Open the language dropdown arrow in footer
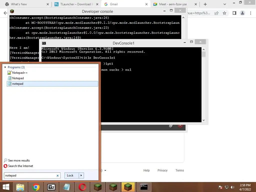The height and width of the screenshot is (192, 256). tap(105, 170)
